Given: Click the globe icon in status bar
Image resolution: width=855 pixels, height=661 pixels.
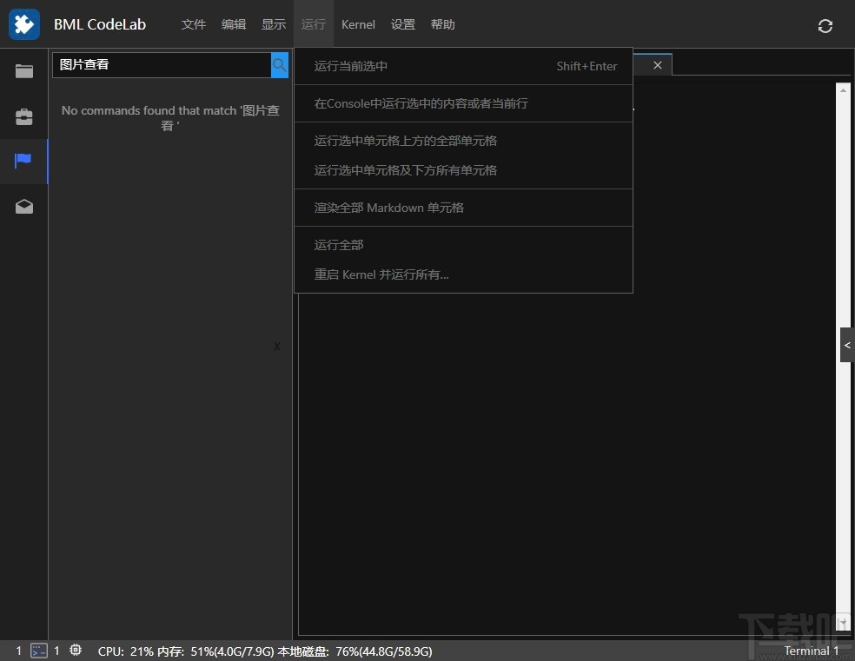Looking at the screenshot, I should [76, 651].
